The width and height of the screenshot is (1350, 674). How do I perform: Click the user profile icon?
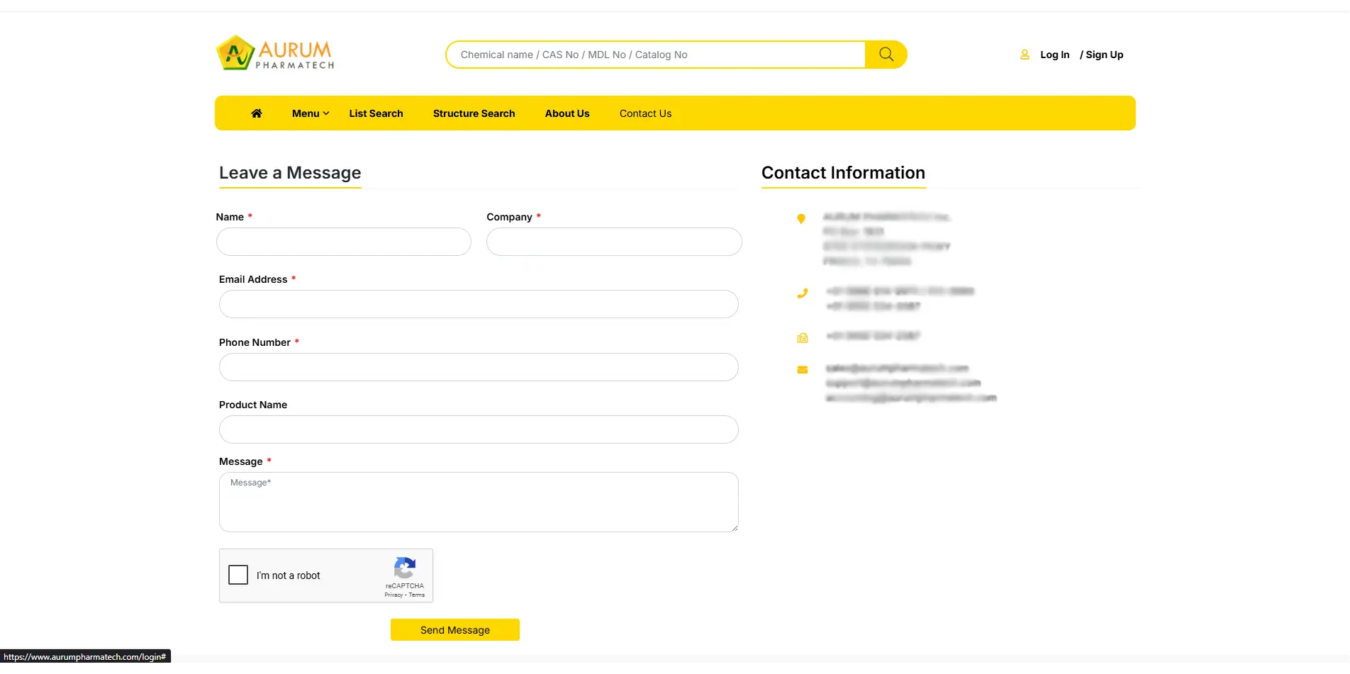[1025, 55]
